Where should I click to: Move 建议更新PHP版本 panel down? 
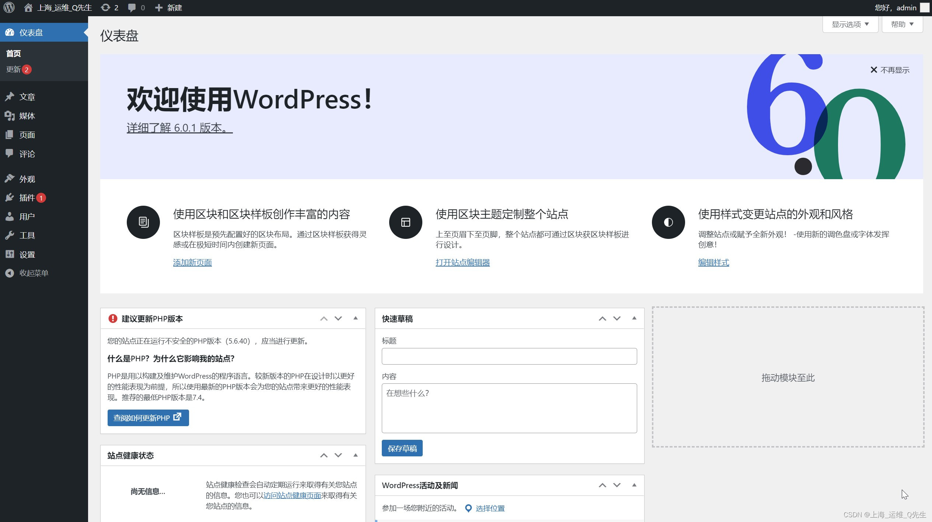pyautogui.click(x=338, y=319)
